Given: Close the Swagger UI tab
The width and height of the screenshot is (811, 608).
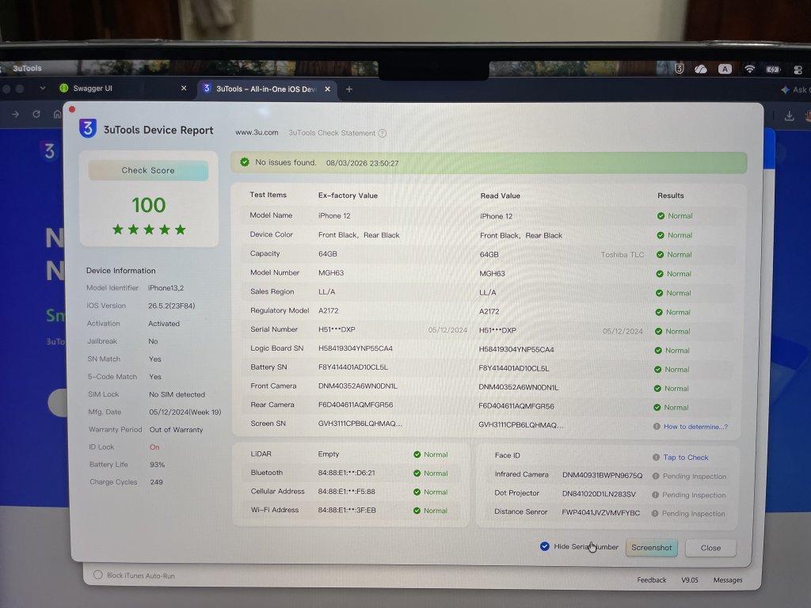Looking at the screenshot, I should 184,89.
